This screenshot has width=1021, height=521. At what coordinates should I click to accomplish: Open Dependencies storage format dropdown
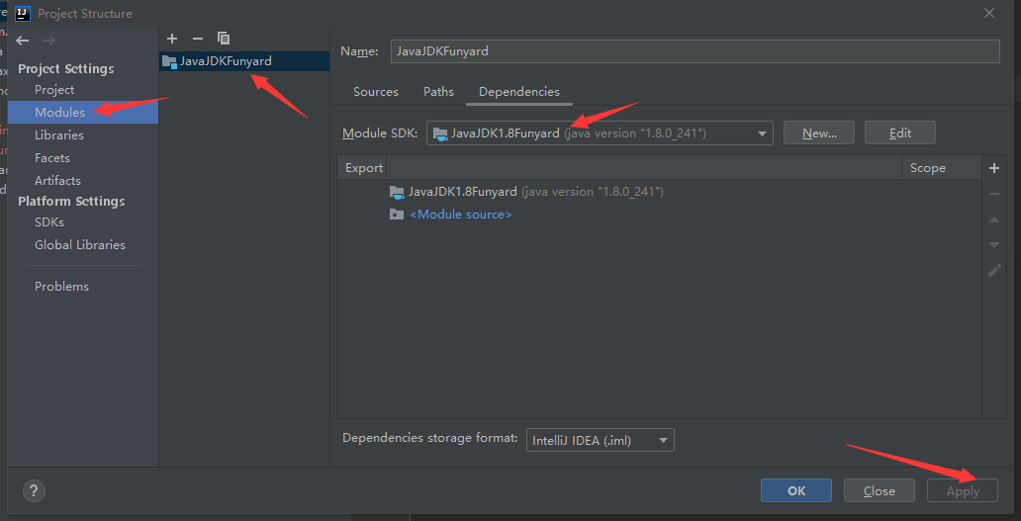[x=600, y=440]
